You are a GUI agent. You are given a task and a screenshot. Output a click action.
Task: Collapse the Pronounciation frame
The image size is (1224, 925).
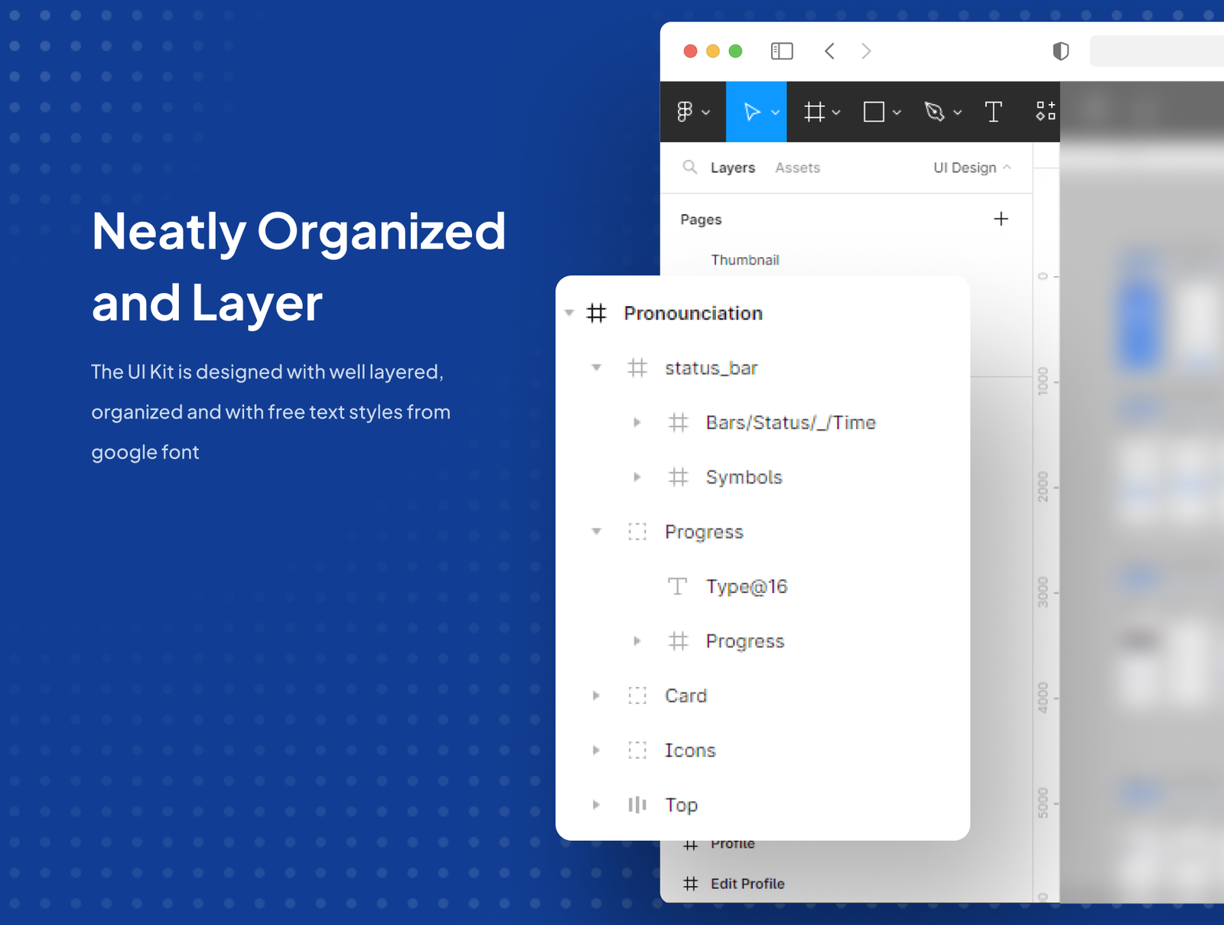[569, 313]
